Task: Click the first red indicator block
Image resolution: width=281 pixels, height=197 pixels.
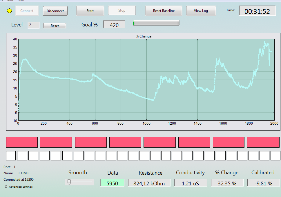Action: 22,142
